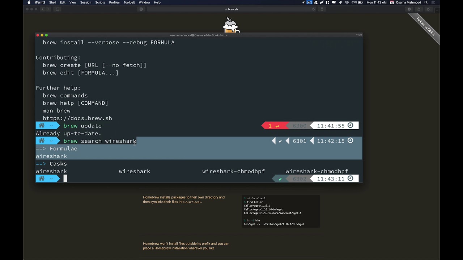Click the first wireshark-chmodbpf cask result

(234, 172)
